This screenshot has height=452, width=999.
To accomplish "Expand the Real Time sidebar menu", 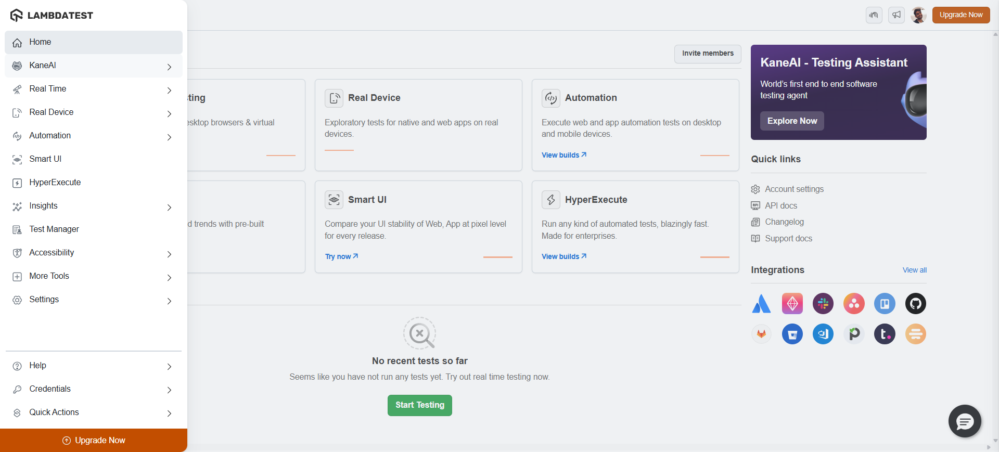I will 169,90.
